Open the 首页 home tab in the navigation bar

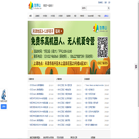pyautogui.click(x=31, y=16)
